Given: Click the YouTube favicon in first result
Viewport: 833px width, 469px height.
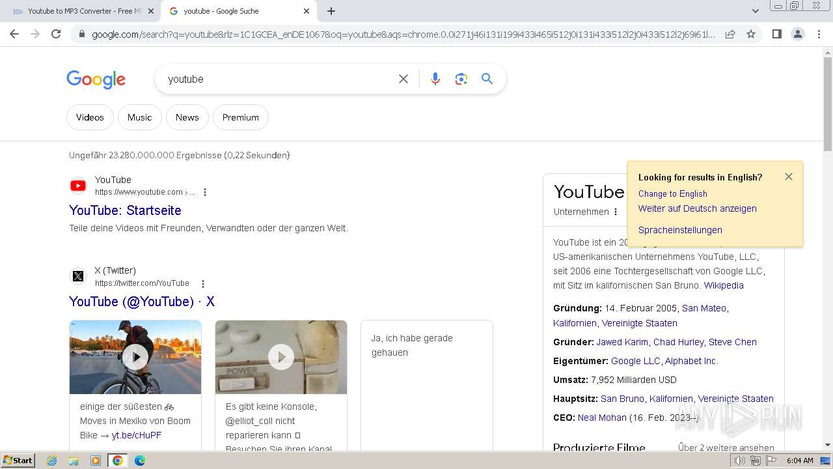Looking at the screenshot, I should (x=78, y=186).
